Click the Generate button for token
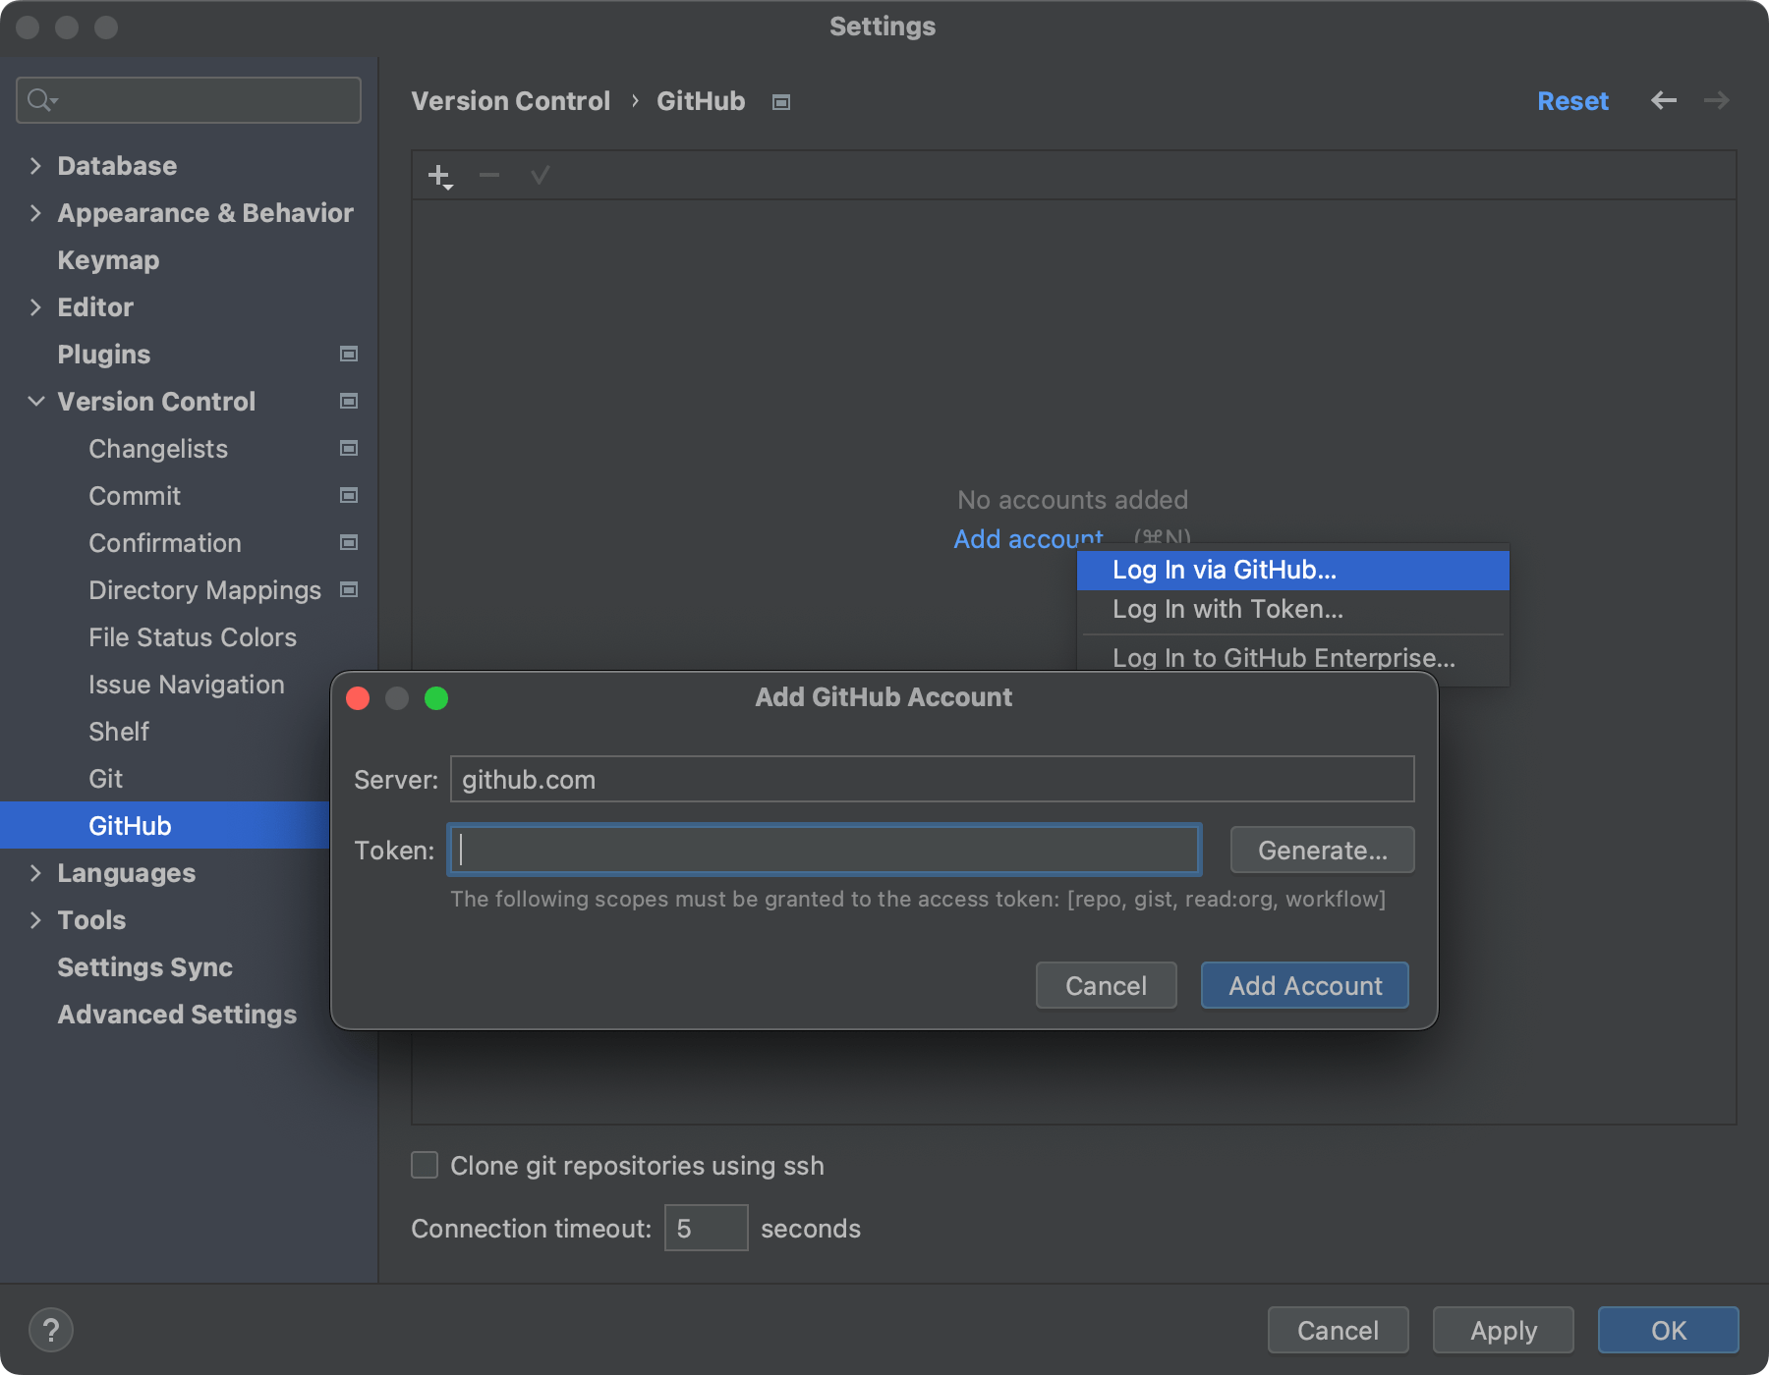1769x1375 pixels. (x=1321, y=850)
